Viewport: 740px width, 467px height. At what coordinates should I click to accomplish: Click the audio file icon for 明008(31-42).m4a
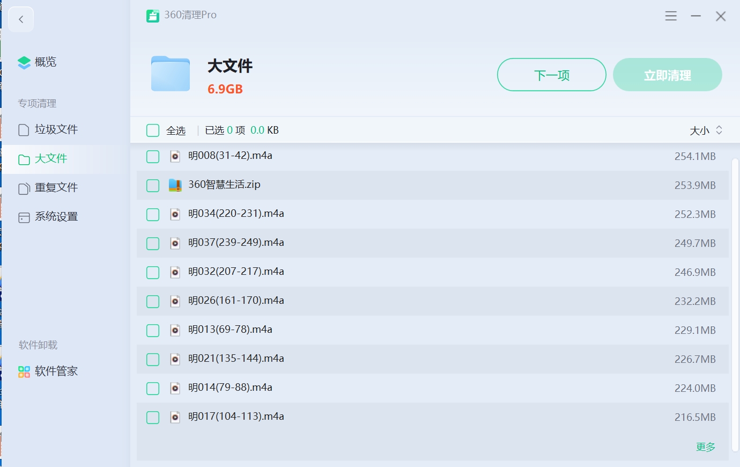pyautogui.click(x=175, y=156)
